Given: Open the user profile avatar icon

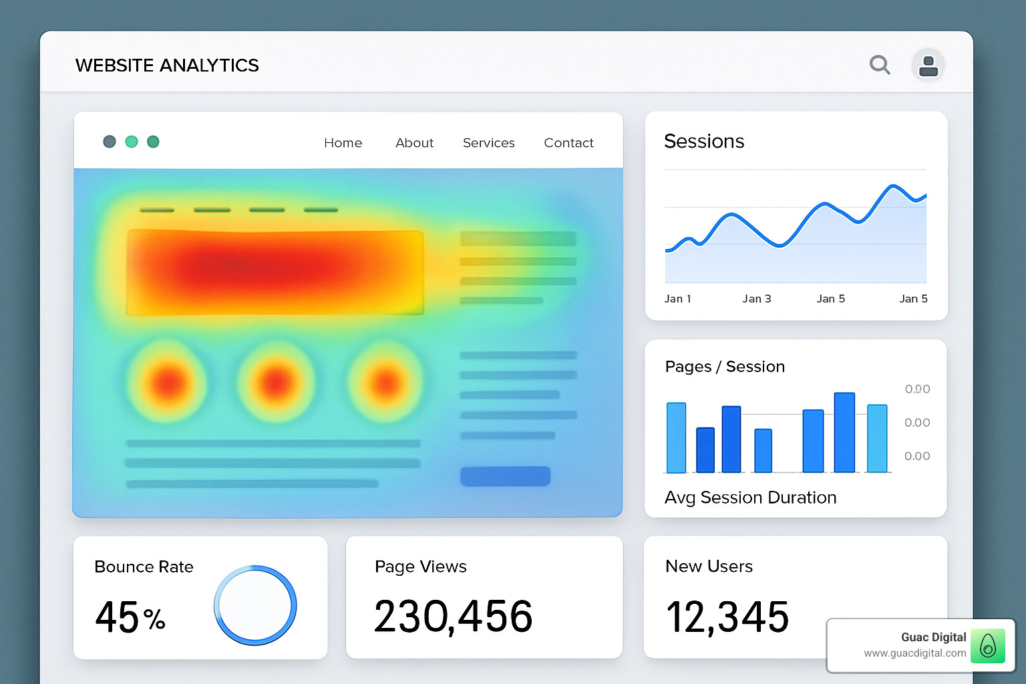Looking at the screenshot, I should click(928, 65).
